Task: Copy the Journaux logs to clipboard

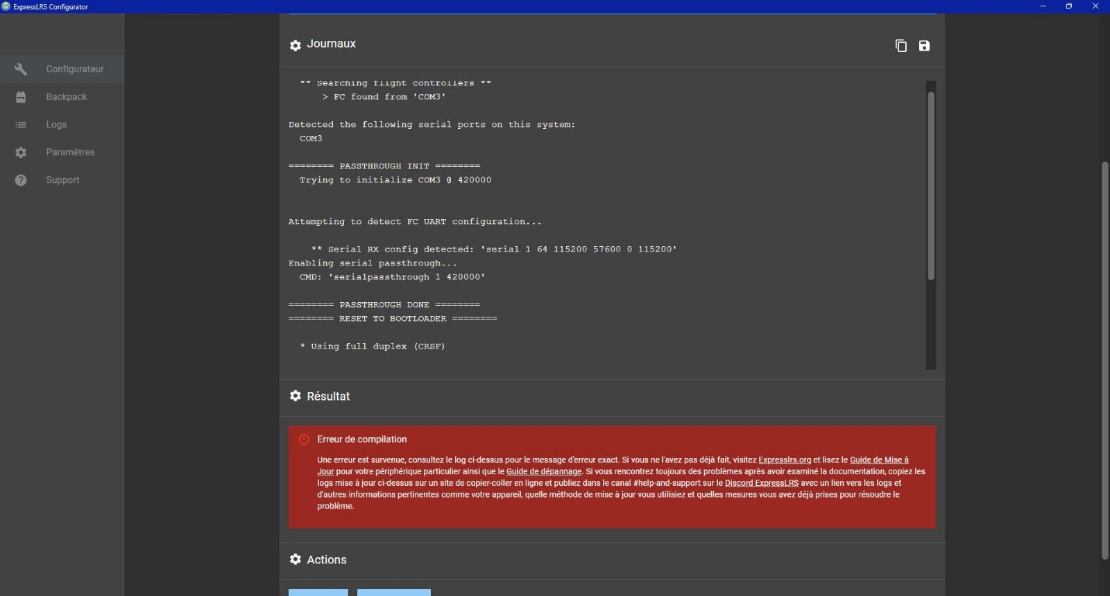Action: (x=900, y=46)
